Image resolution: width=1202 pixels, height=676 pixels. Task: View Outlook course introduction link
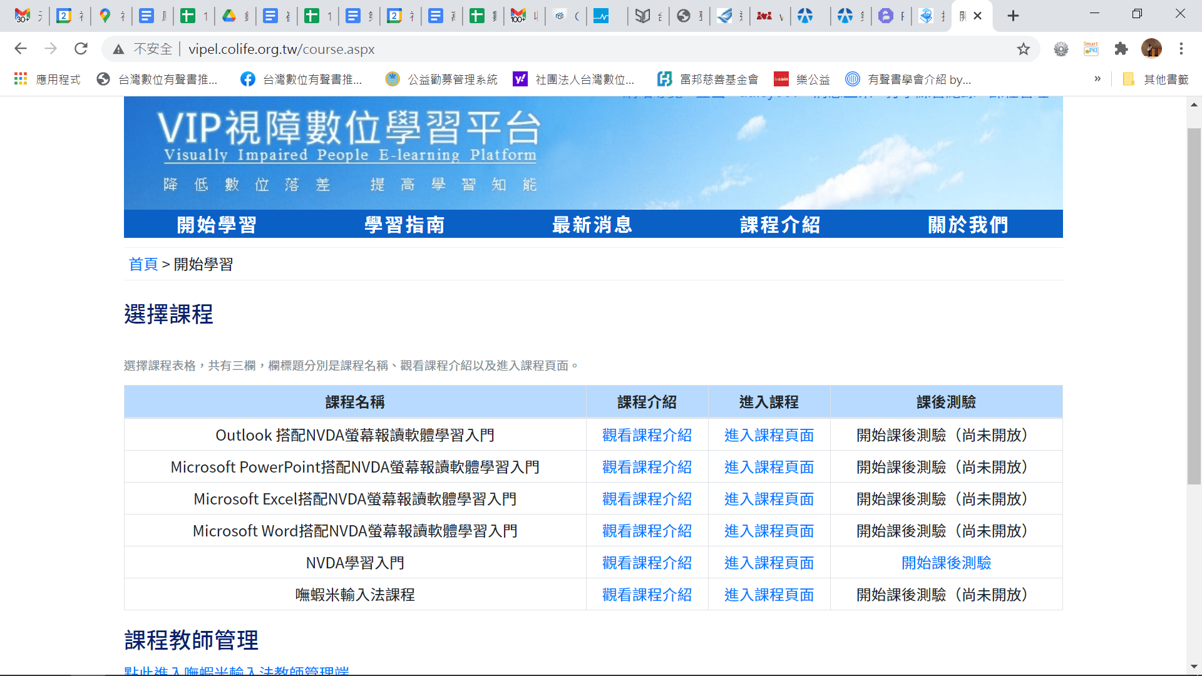pos(647,435)
